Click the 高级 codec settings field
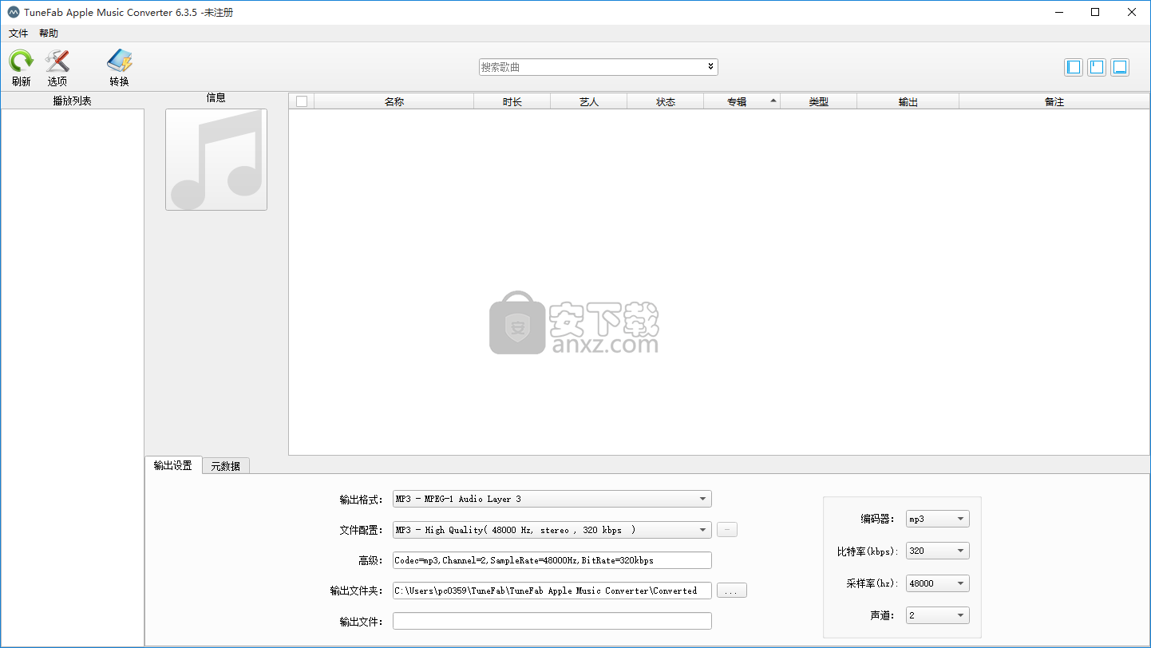Viewport: 1151px width, 648px height. coord(552,560)
